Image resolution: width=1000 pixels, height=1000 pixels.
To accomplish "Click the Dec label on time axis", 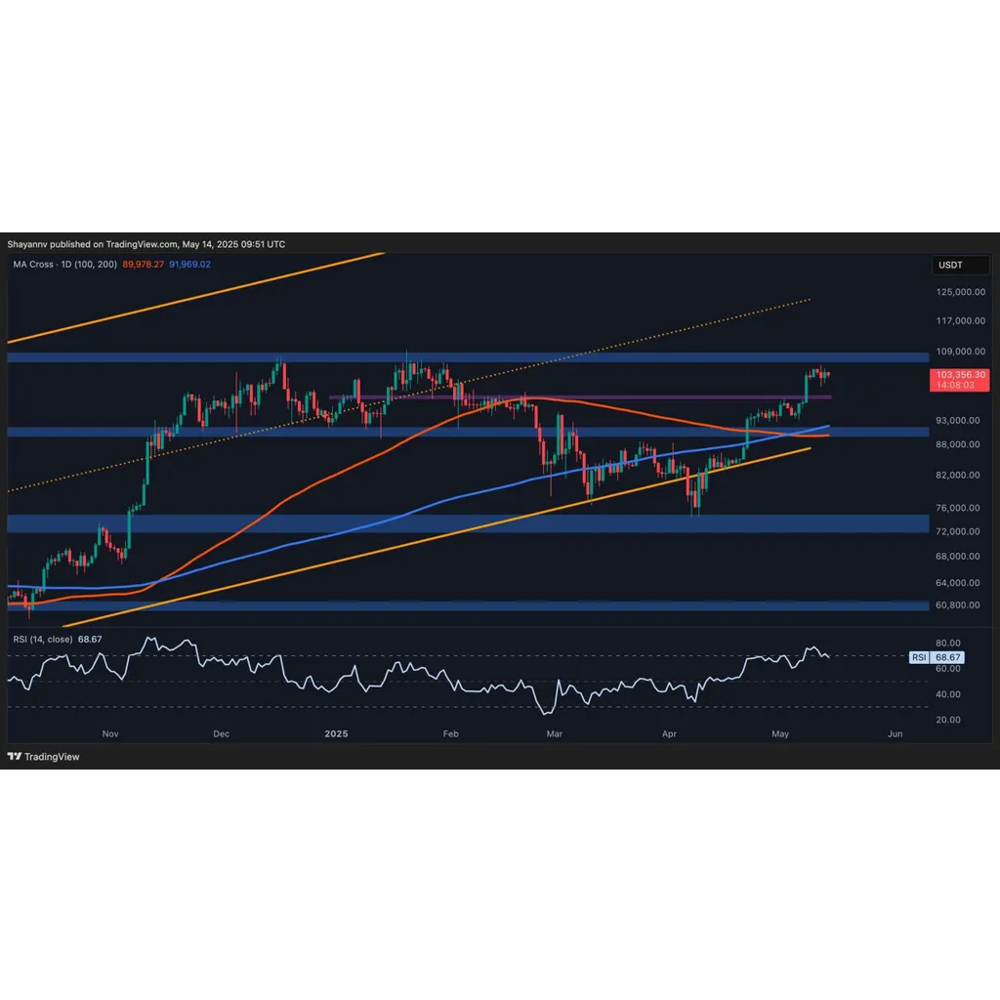I will coord(222,734).
